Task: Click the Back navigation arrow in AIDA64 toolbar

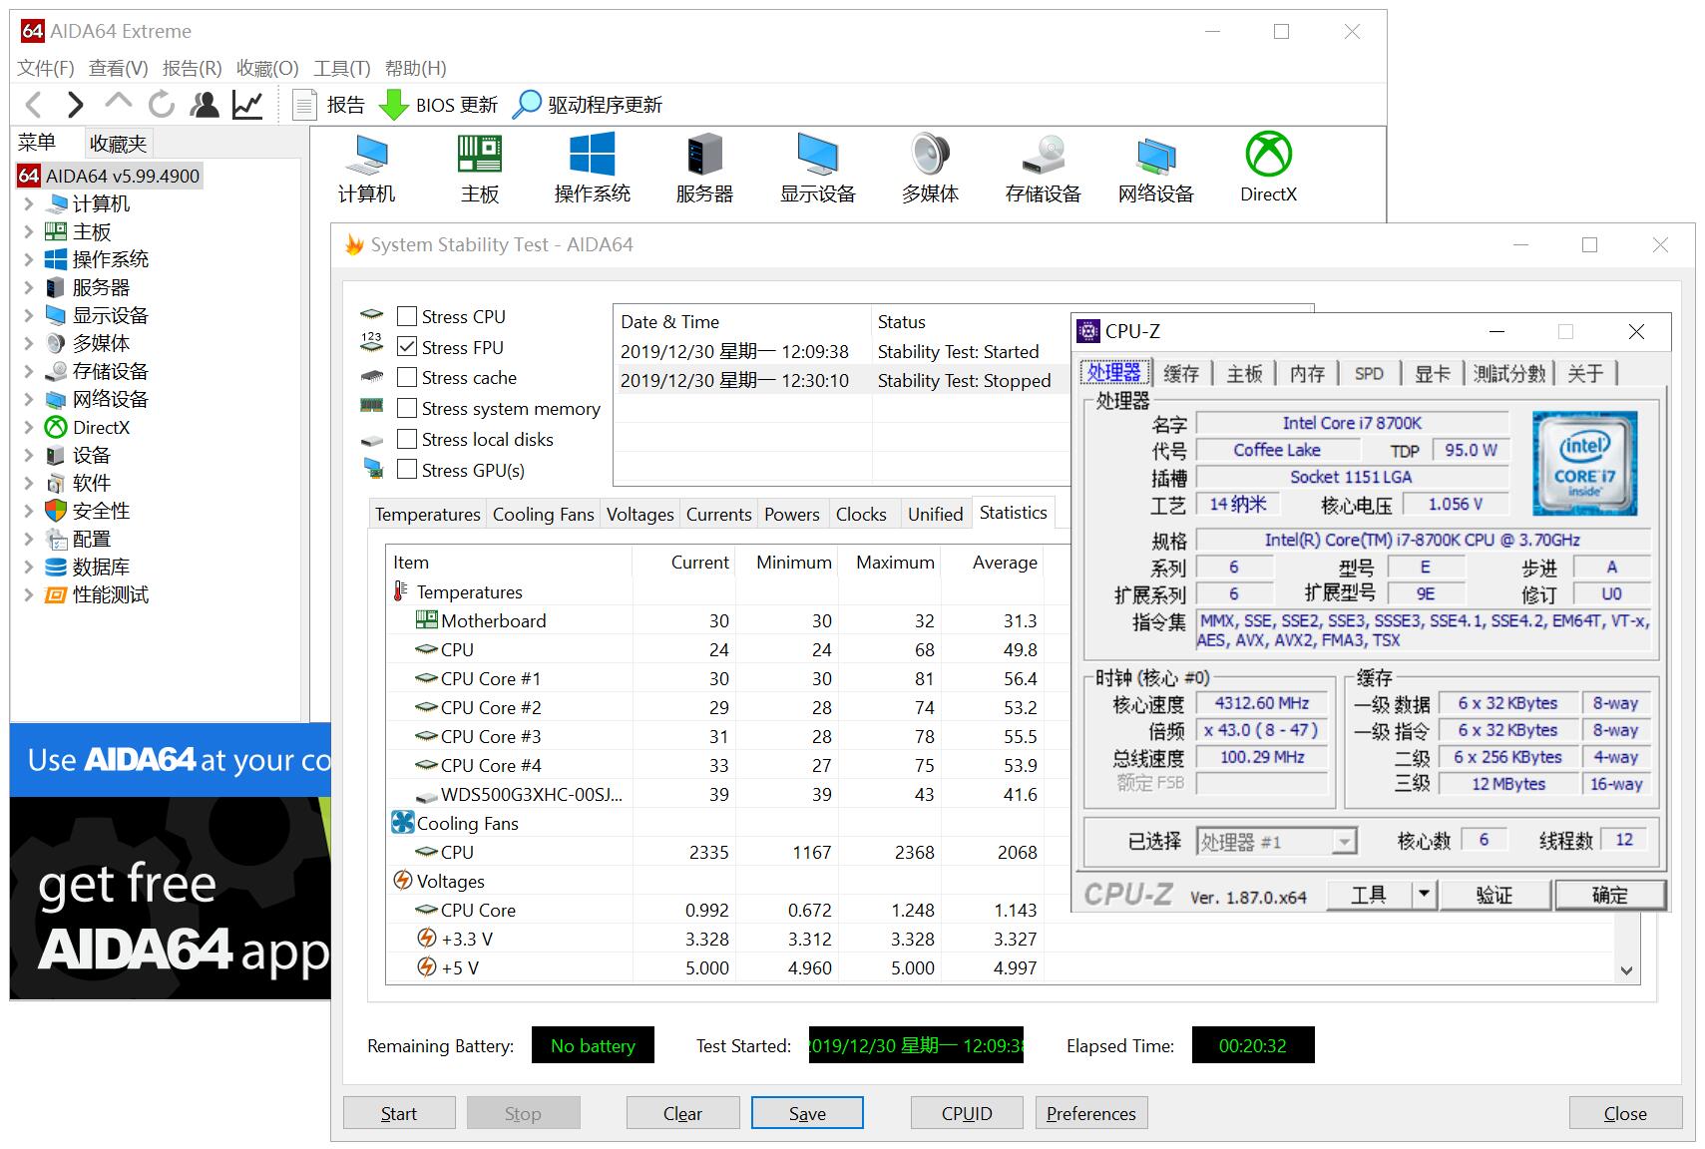Action: (34, 105)
